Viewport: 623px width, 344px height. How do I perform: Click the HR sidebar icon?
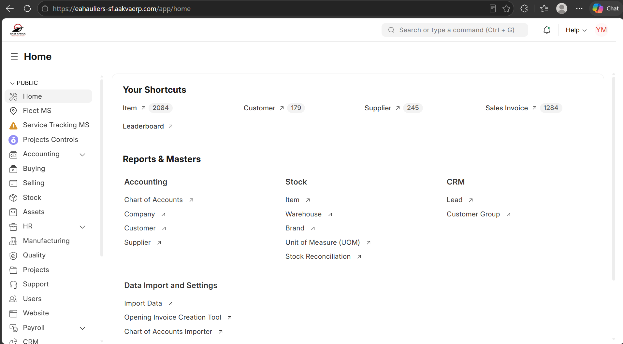pos(13,227)
